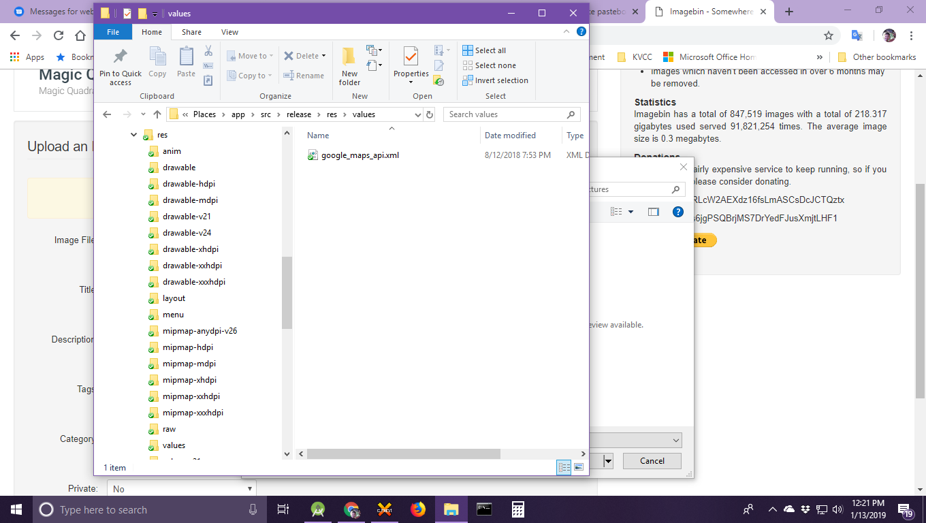
Task: Open Calculator from the taskbar
Action: [517, 509]
